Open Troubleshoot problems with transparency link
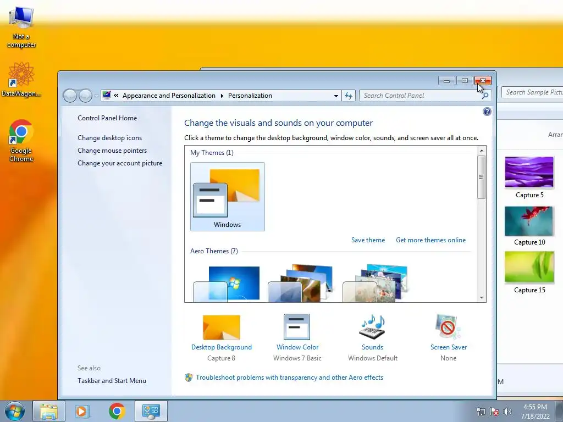563x422 pixels. tap(289, 377)
